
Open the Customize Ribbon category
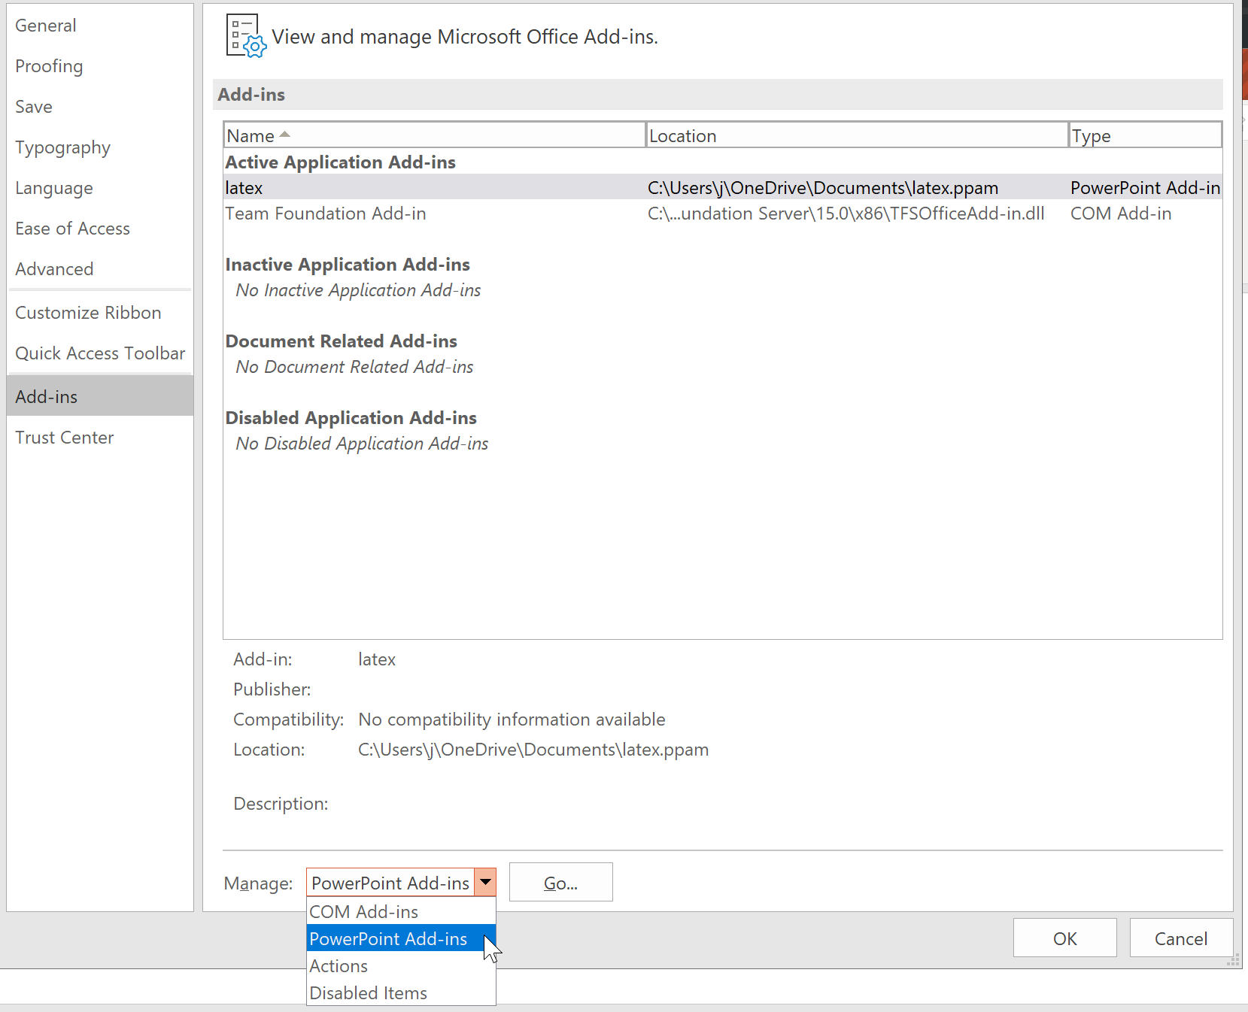pos(88,313)
